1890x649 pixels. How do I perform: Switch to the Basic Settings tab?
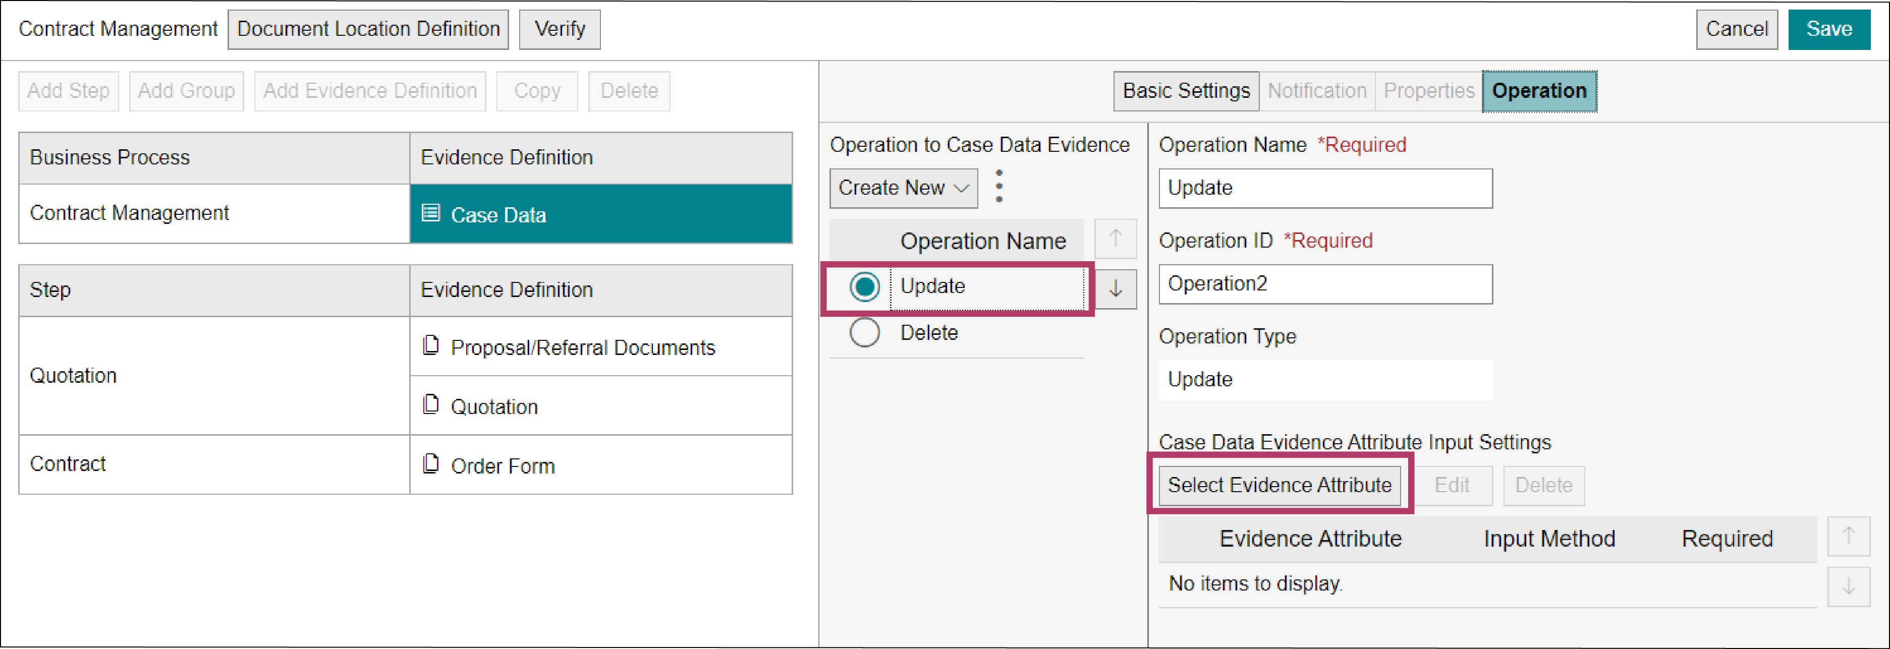pos(1186,91)
